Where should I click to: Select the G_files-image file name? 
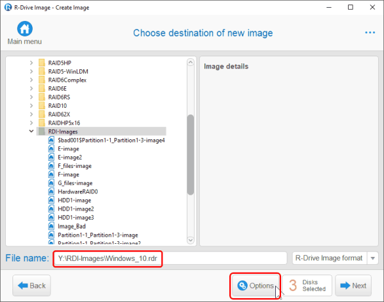pyautogui.click(x=75, y=183)
